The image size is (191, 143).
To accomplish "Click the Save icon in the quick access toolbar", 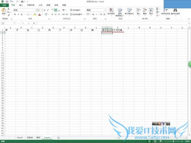I will point(7,2).
